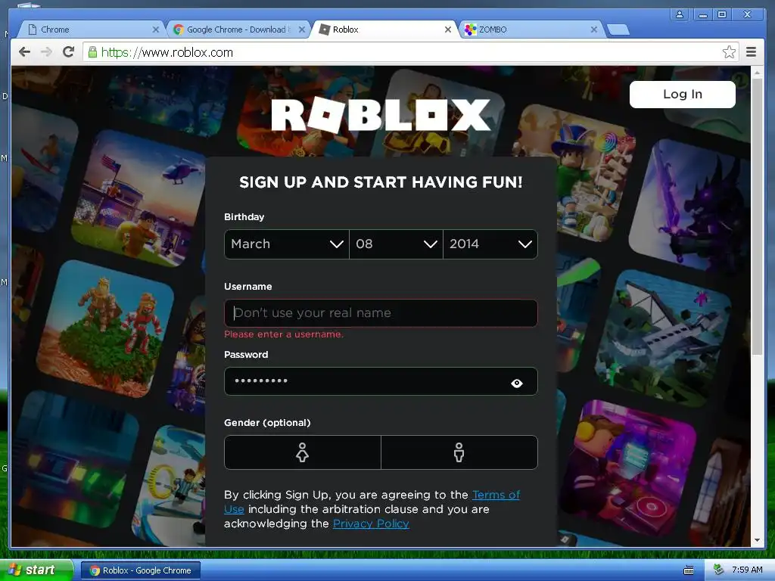Go back using the browser back arrow

24,52
